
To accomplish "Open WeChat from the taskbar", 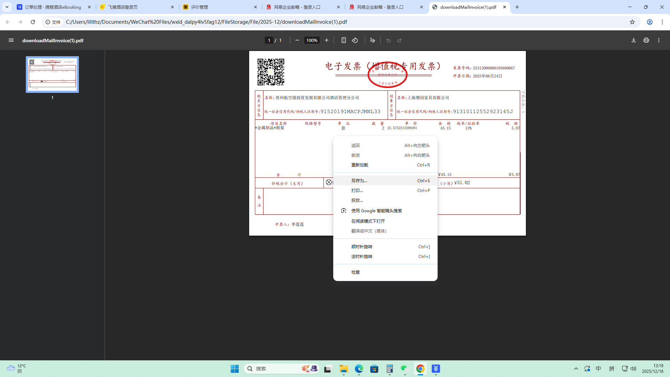I will [405, 369].
